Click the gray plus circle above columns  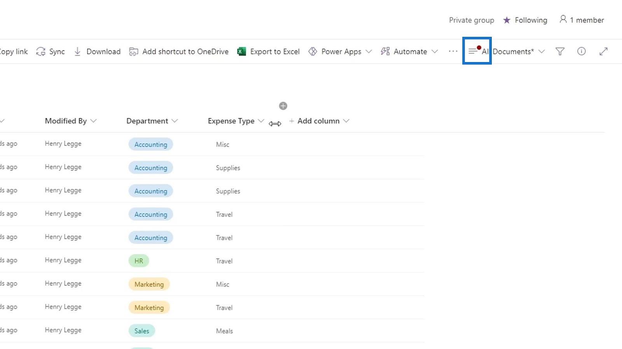[x=283, y=106]
